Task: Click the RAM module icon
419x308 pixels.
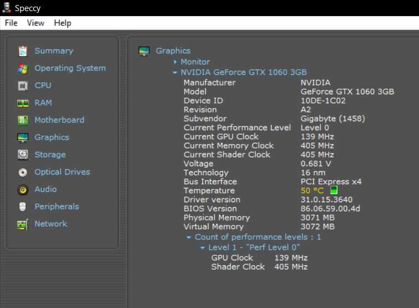Action: pyautogui.click(x=23, y=103)
